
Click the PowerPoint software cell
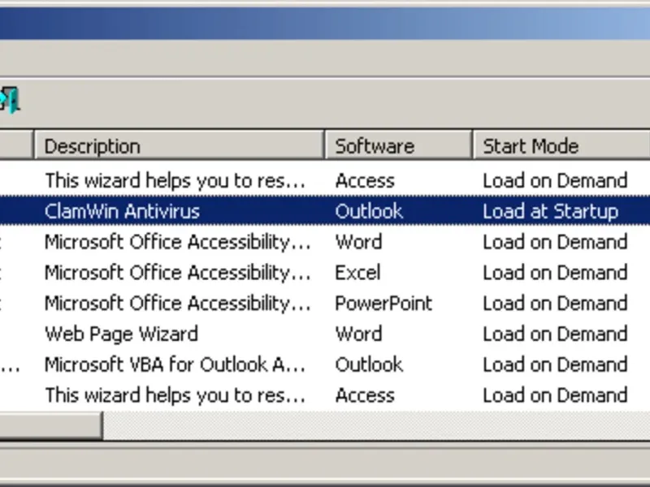[x=383, y=304]
